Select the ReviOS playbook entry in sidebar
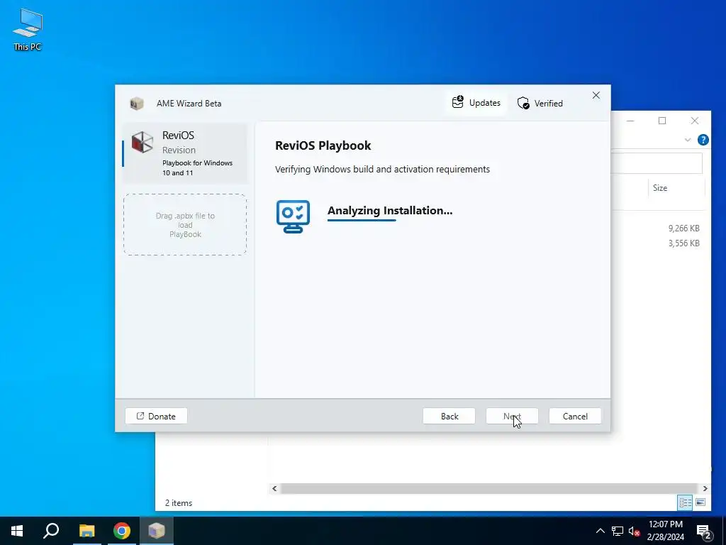 point(185,153)
